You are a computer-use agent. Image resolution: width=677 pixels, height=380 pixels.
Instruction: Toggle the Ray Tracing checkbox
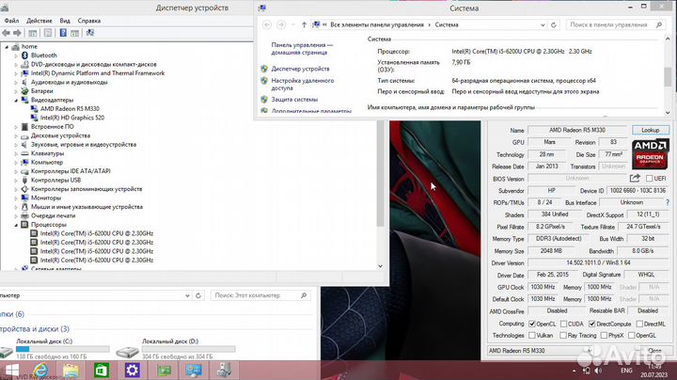click(x=563, y=336)
